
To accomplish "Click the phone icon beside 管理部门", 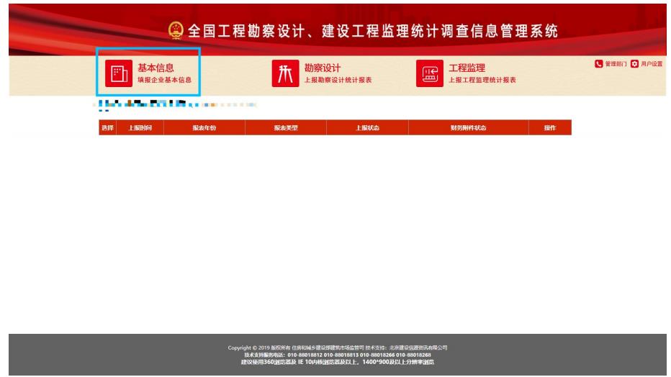I will click(598, 64).
